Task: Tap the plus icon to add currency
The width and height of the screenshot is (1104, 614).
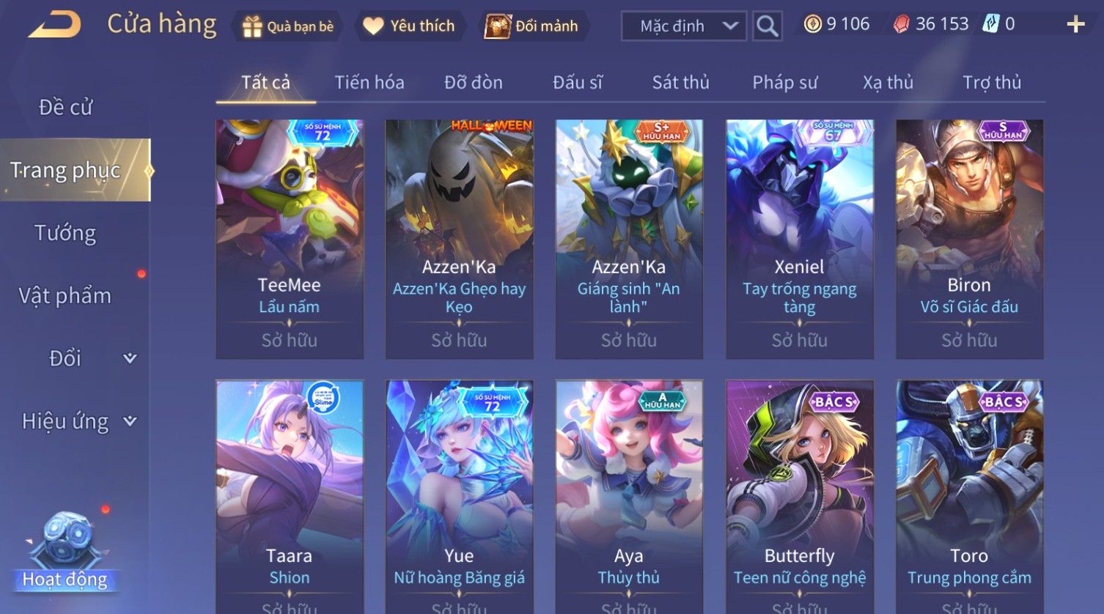Action: coord(1075,25)
